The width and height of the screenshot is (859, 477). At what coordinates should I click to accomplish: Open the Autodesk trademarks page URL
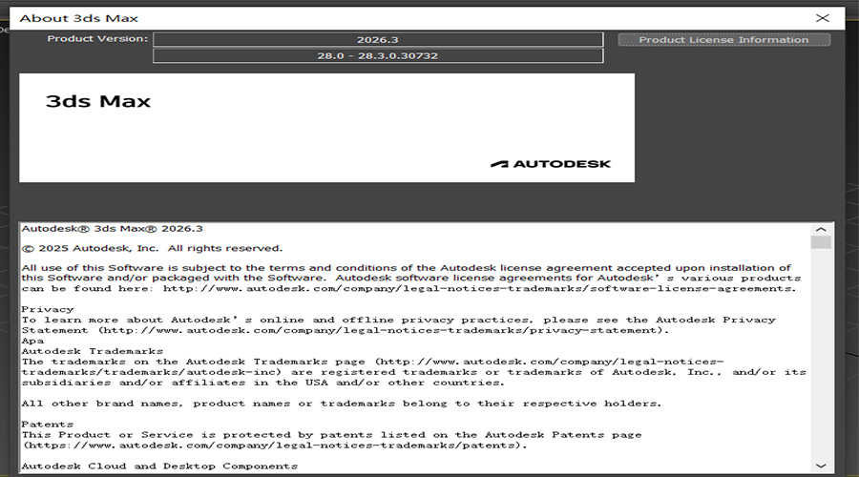[551, 362]
